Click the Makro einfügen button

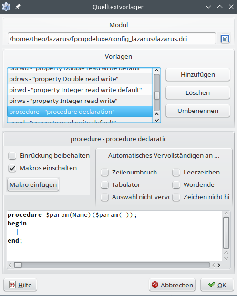click(x=33, y=184)
